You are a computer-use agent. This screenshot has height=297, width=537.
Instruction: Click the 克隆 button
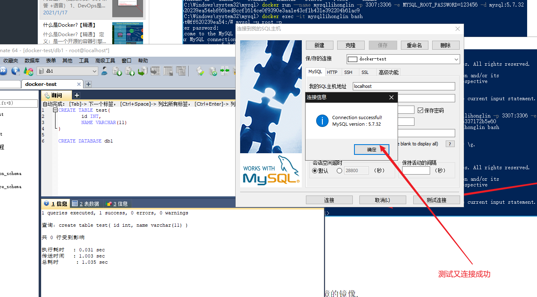point(351,45)
